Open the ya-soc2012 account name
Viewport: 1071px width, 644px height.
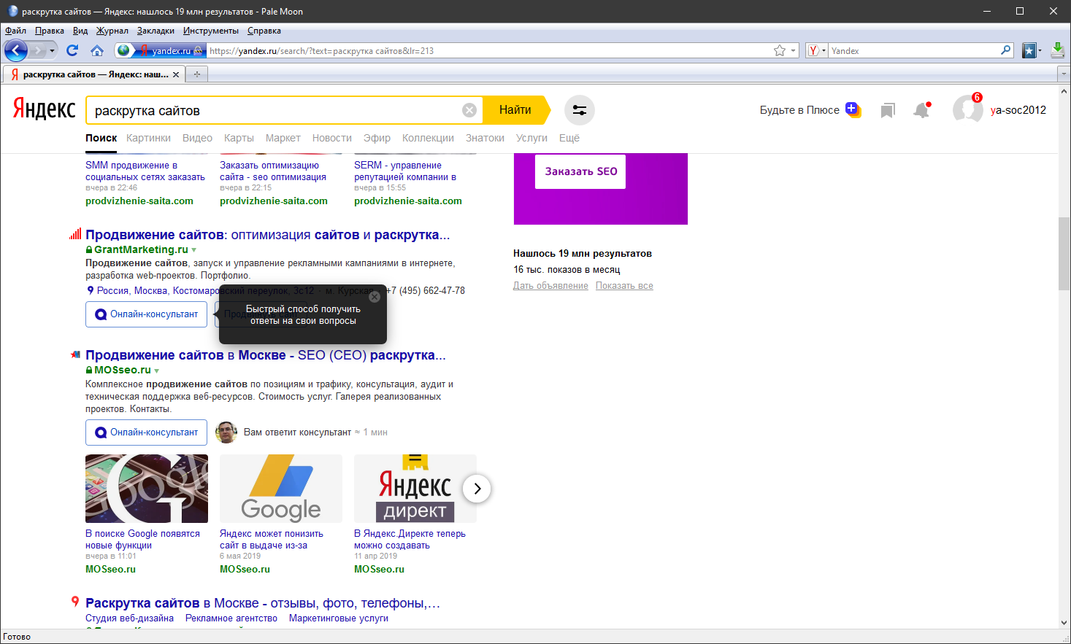[x=1018, y=110]
